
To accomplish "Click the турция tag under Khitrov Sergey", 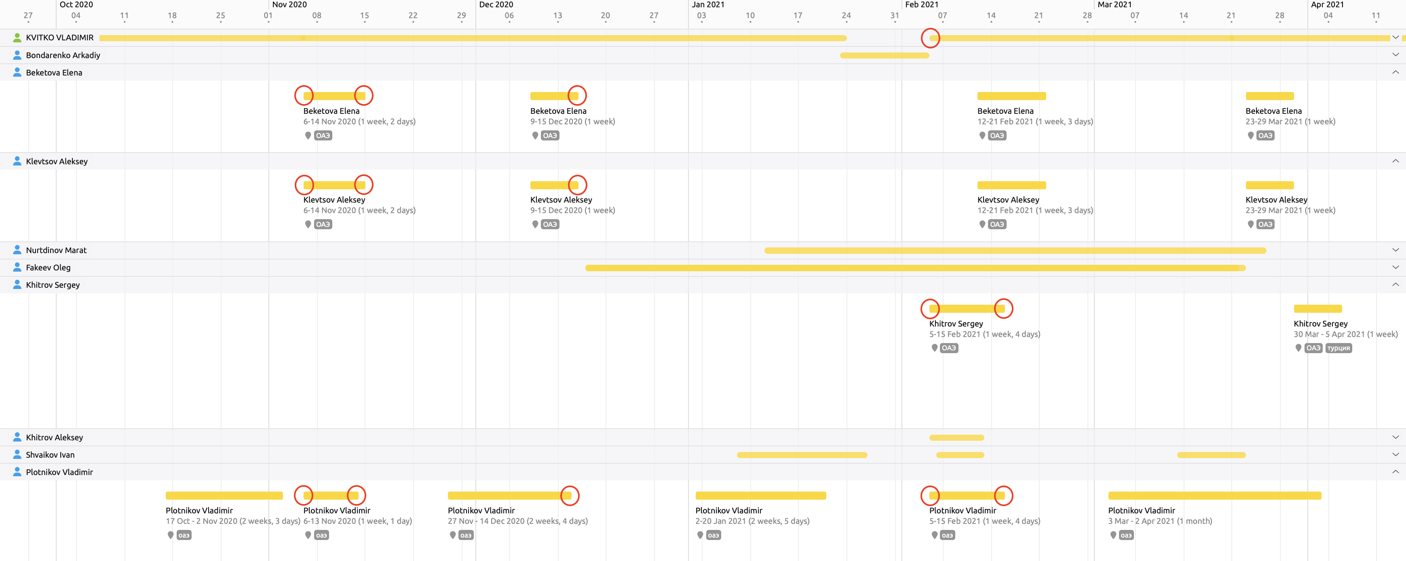I will click(1338, 348).
